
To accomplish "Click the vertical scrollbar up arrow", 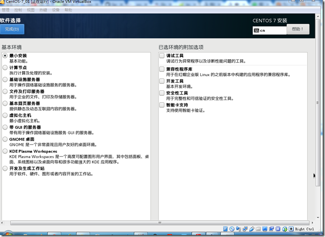I will point(318,16).
